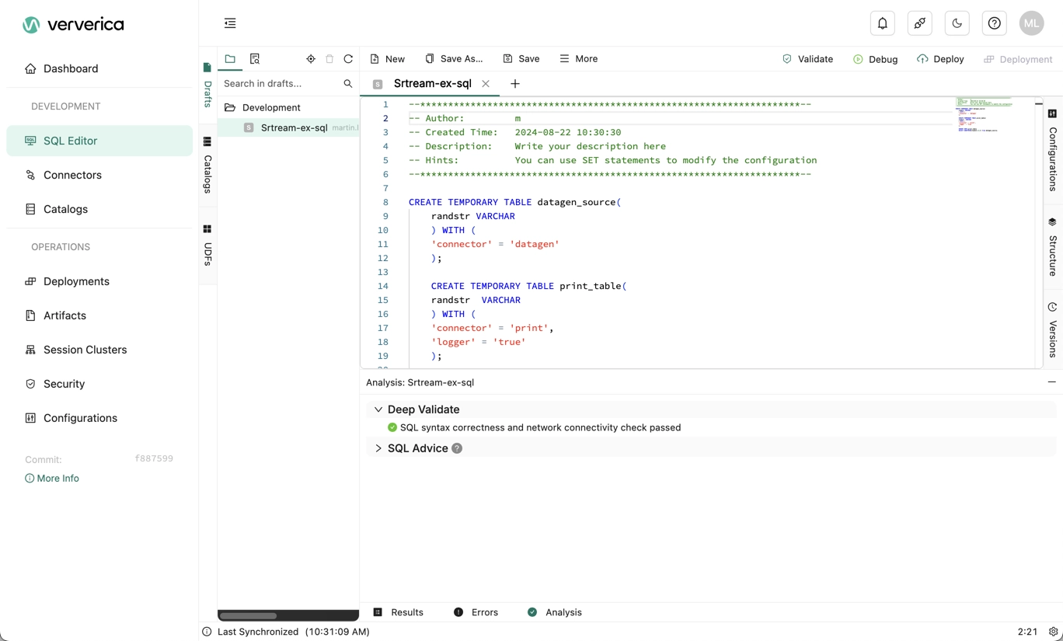Open Configurations right panel
The width and height of the screenshot is (1063, 641).
1053,150
